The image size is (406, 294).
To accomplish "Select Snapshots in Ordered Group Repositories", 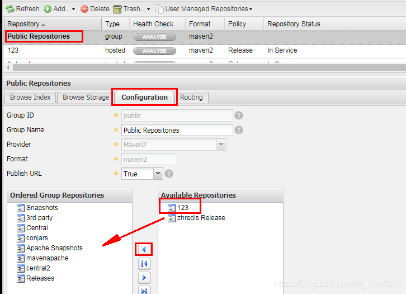I will point(42,208).
